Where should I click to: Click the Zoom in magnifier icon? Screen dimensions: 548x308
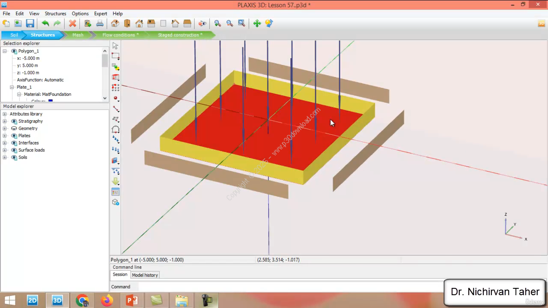(x=217, y=24)
